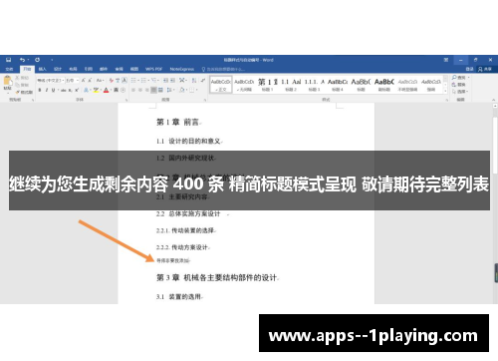Open the Paragraph dialog launcher
Screen dimensions: 498x361
click(x=205, y=100)
